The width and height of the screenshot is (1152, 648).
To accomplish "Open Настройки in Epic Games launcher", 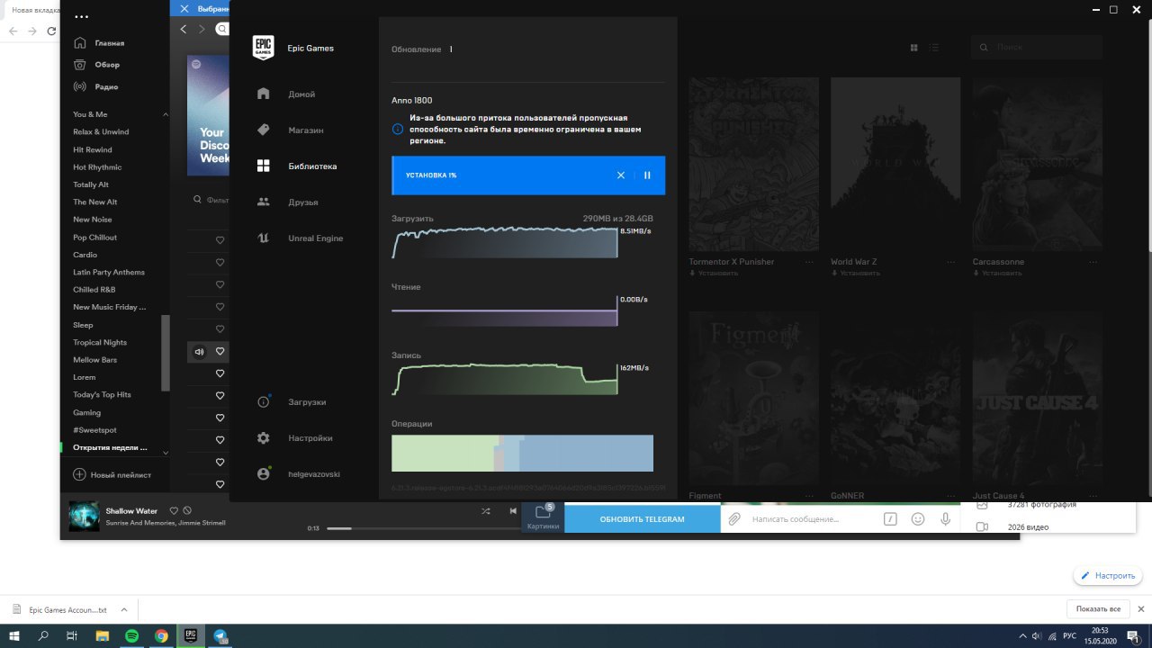I will 310,438.
